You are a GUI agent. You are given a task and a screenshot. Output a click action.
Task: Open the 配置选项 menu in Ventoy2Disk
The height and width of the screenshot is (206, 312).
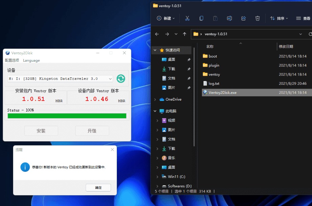(12, 60)
